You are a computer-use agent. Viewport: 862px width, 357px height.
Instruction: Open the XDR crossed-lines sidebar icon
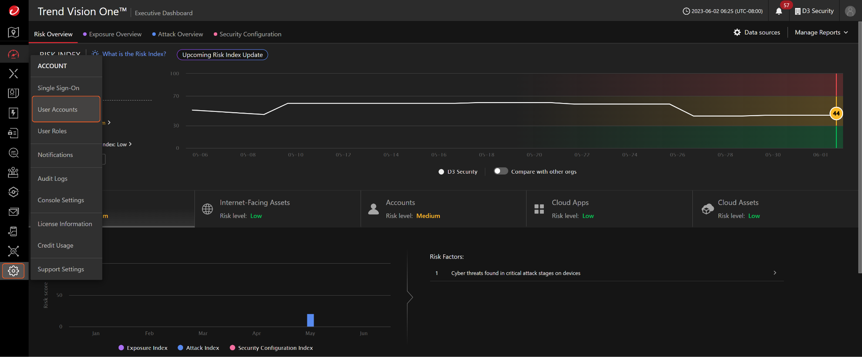pos(13,74)
